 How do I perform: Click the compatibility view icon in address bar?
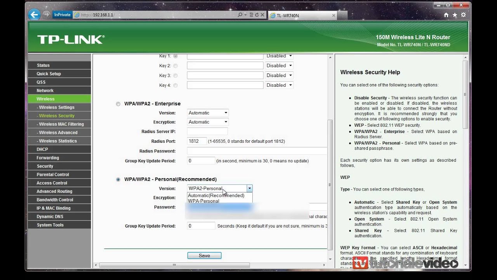(252, 15)
